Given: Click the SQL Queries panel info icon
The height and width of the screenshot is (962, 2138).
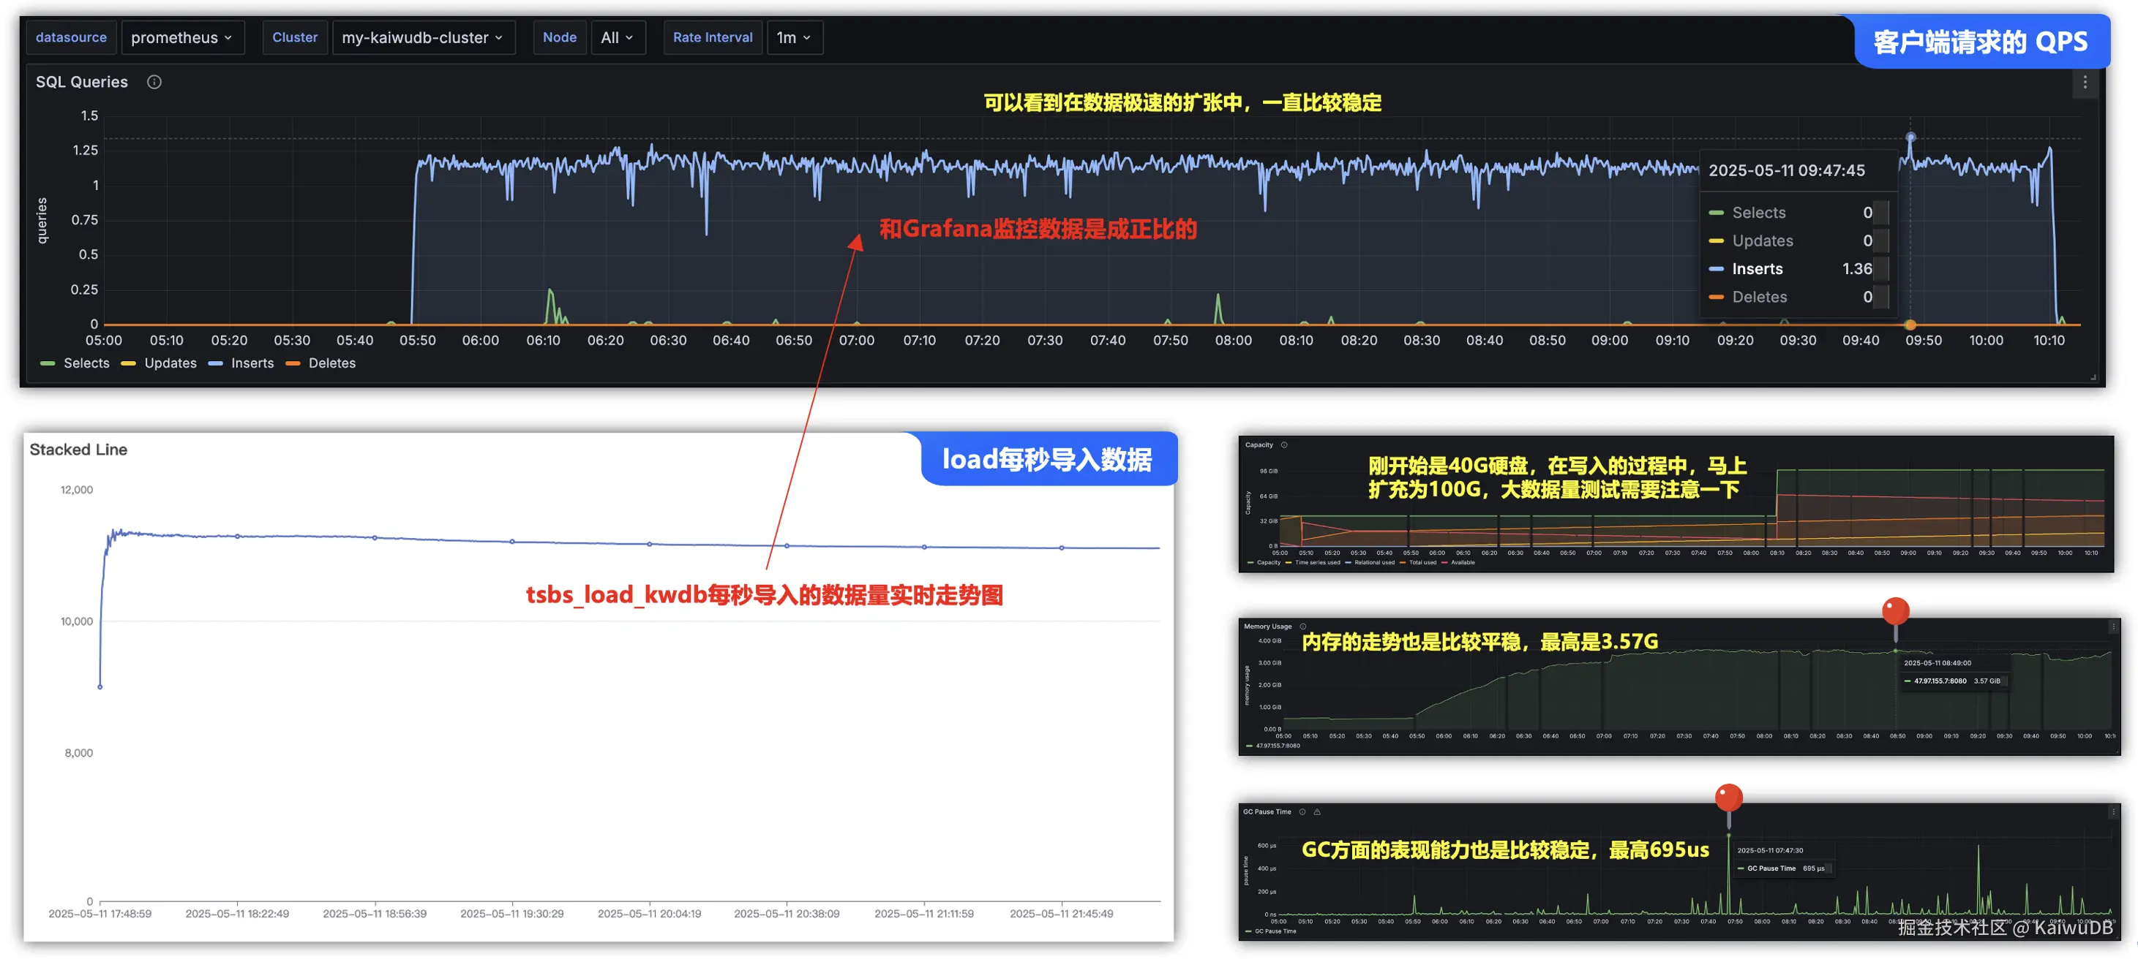Looking at the screenshot, I should [154, 81].
